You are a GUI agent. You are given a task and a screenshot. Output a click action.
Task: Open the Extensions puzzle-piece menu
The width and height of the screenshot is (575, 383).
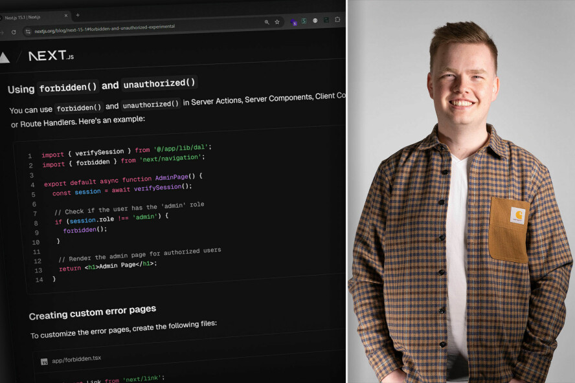[337, 19]
